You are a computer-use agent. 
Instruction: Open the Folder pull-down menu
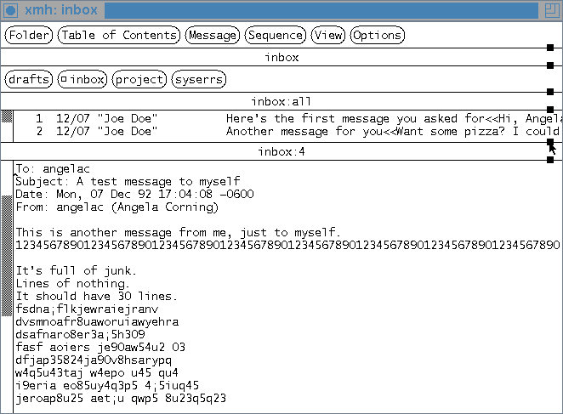click(x=29, y=35)
